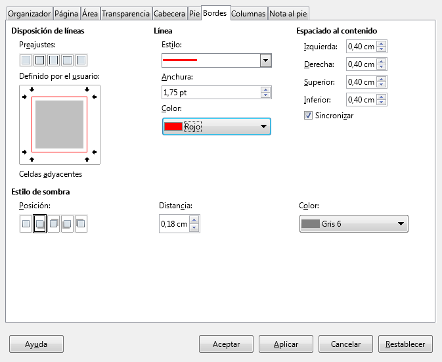The image size is (442, 362).
Task: Select the all four borders box preset
Action: click(x=39, y=60)
